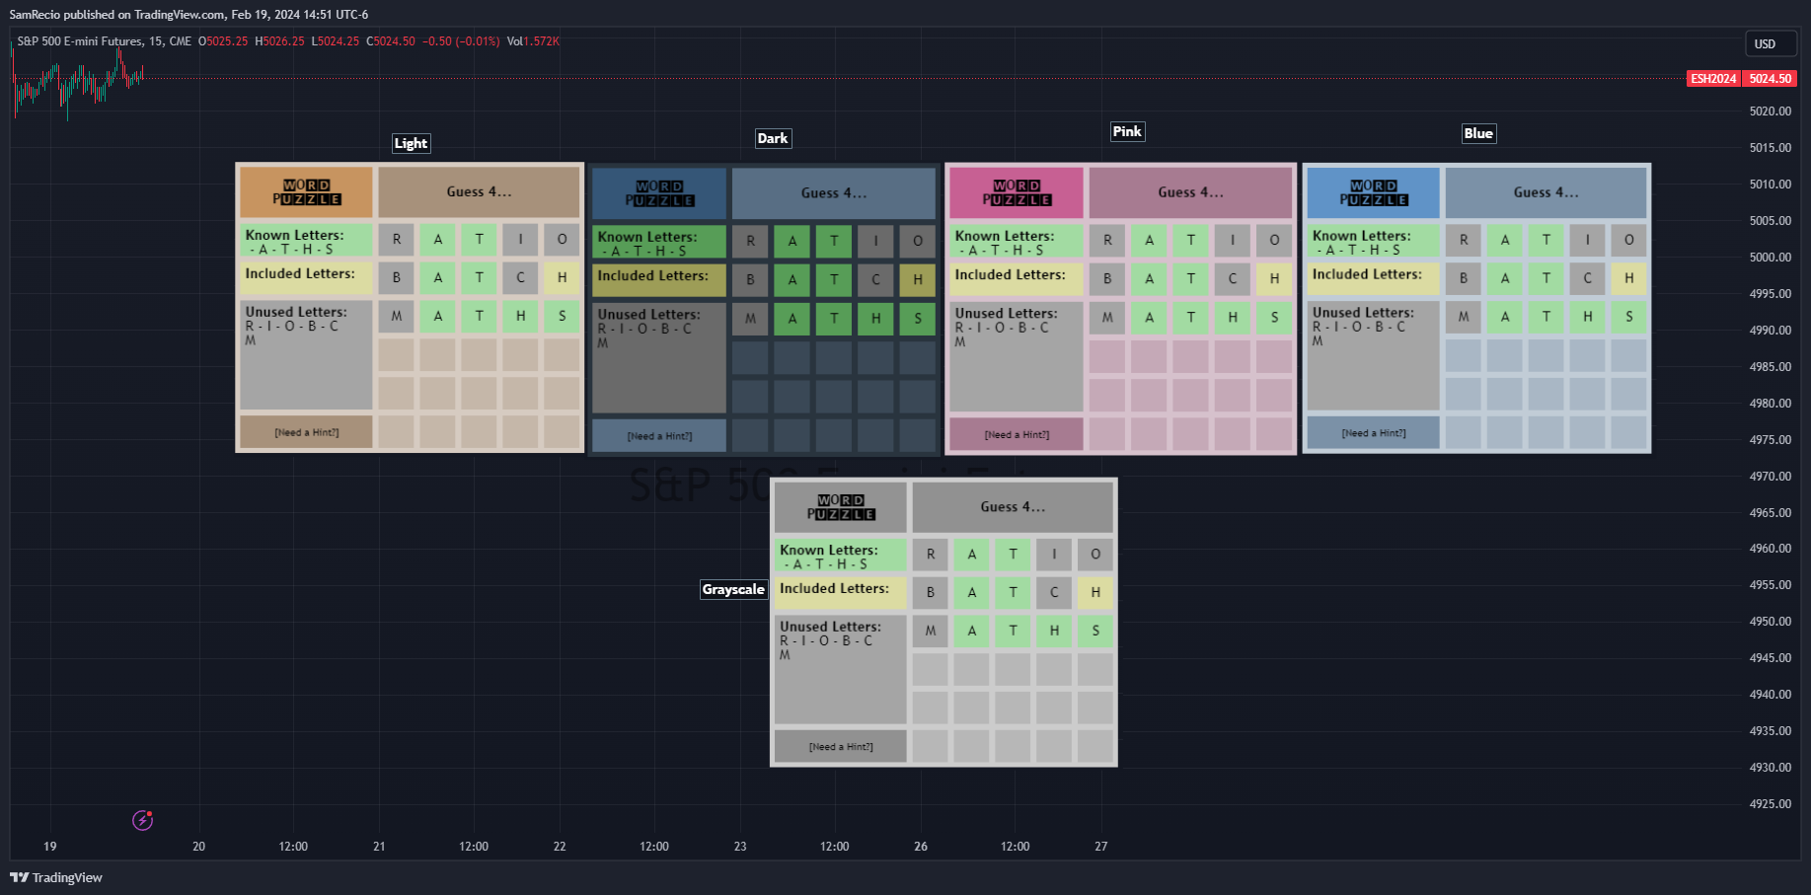Click 'Included Letters' box in Light puzzle
Image resolution: width=1811 pixels, height=895 pixels.
[307, 278]
